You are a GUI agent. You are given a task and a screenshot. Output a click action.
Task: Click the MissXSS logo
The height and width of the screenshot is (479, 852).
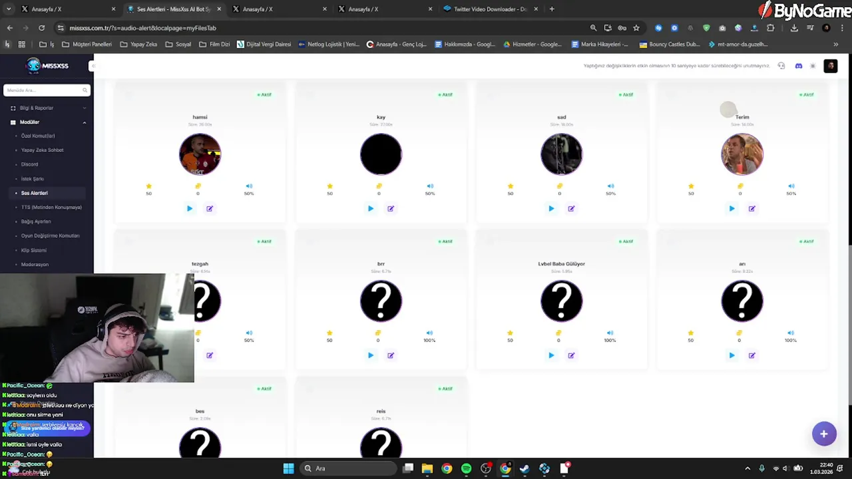pyautogui.click(x=47, y=65)
